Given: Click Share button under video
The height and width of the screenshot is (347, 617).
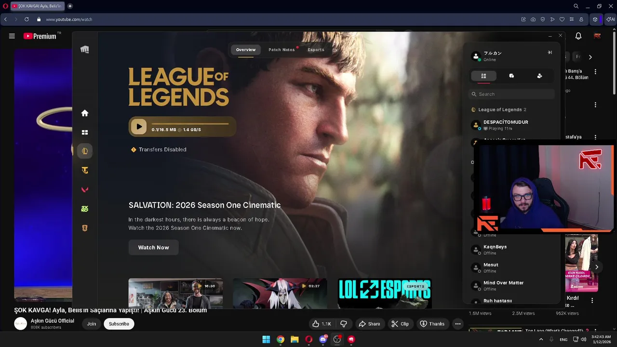Looking at the screenshot, I should point(369,324).
